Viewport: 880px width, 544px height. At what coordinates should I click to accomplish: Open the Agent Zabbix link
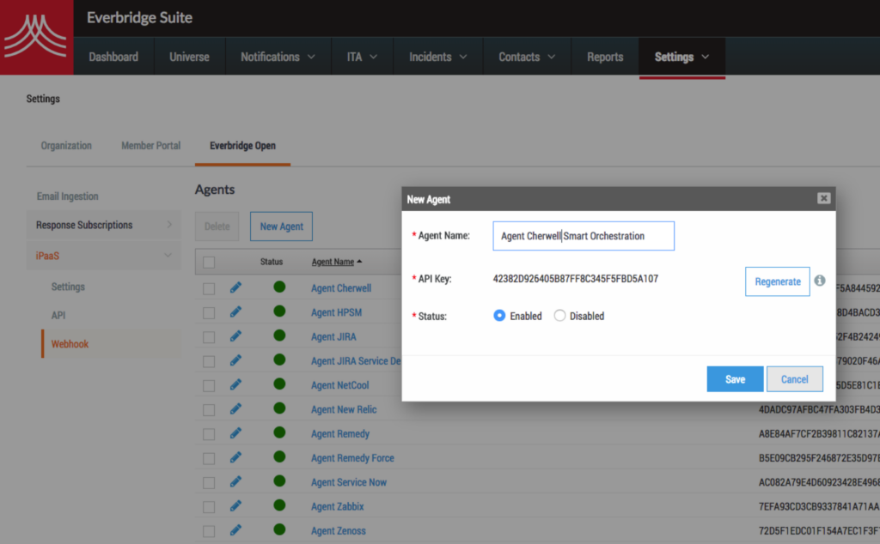(x=337, y=506)
